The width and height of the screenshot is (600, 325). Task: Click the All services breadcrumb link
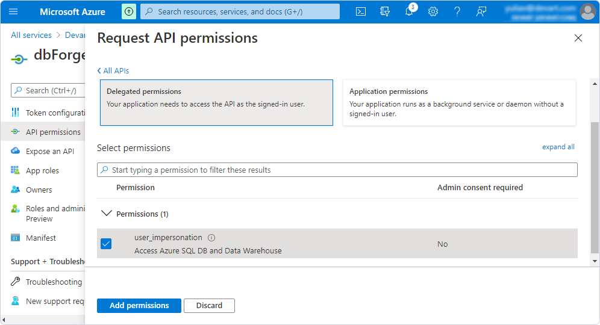pyautogui.click(x=31, y=35)
